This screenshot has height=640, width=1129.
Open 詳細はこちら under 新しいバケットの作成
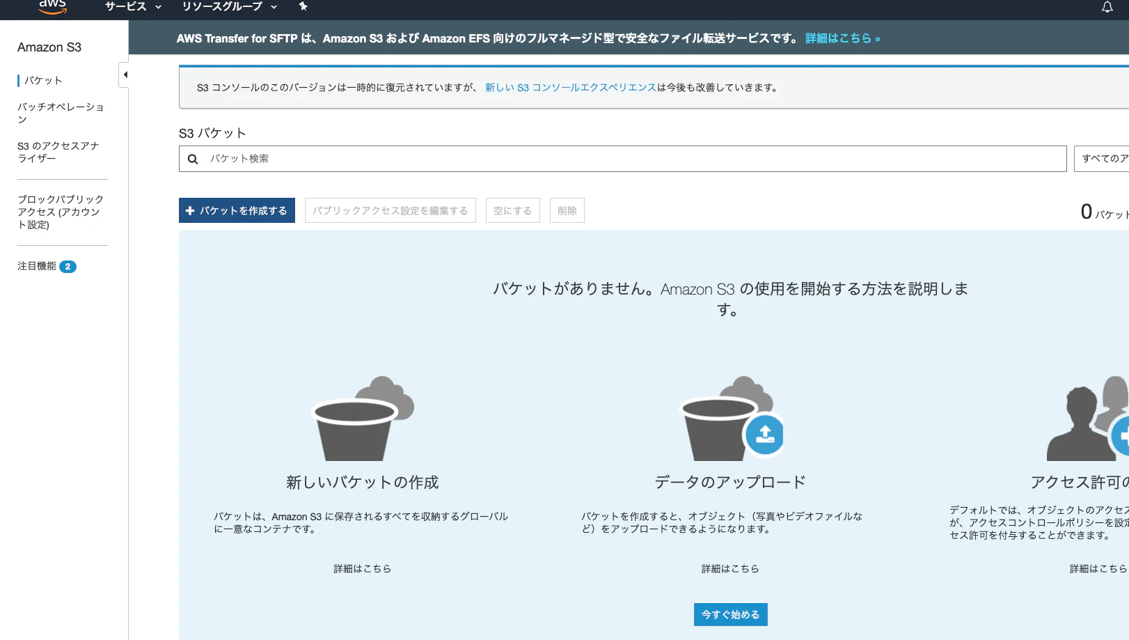[x=362, y=569]
